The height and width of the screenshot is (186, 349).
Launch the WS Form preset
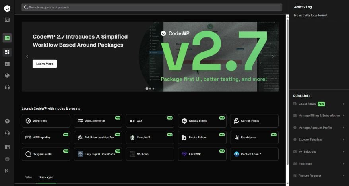point(150,154)
